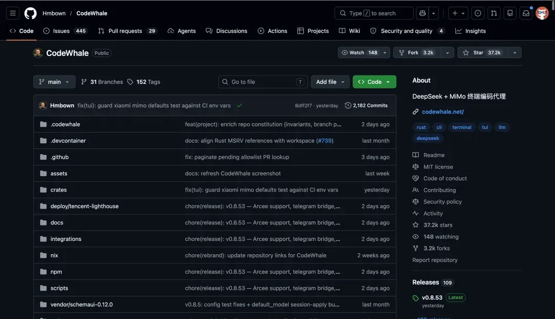Open the pull requests icon in the header
Screen dimensions: 555x319
pos(494,13)
